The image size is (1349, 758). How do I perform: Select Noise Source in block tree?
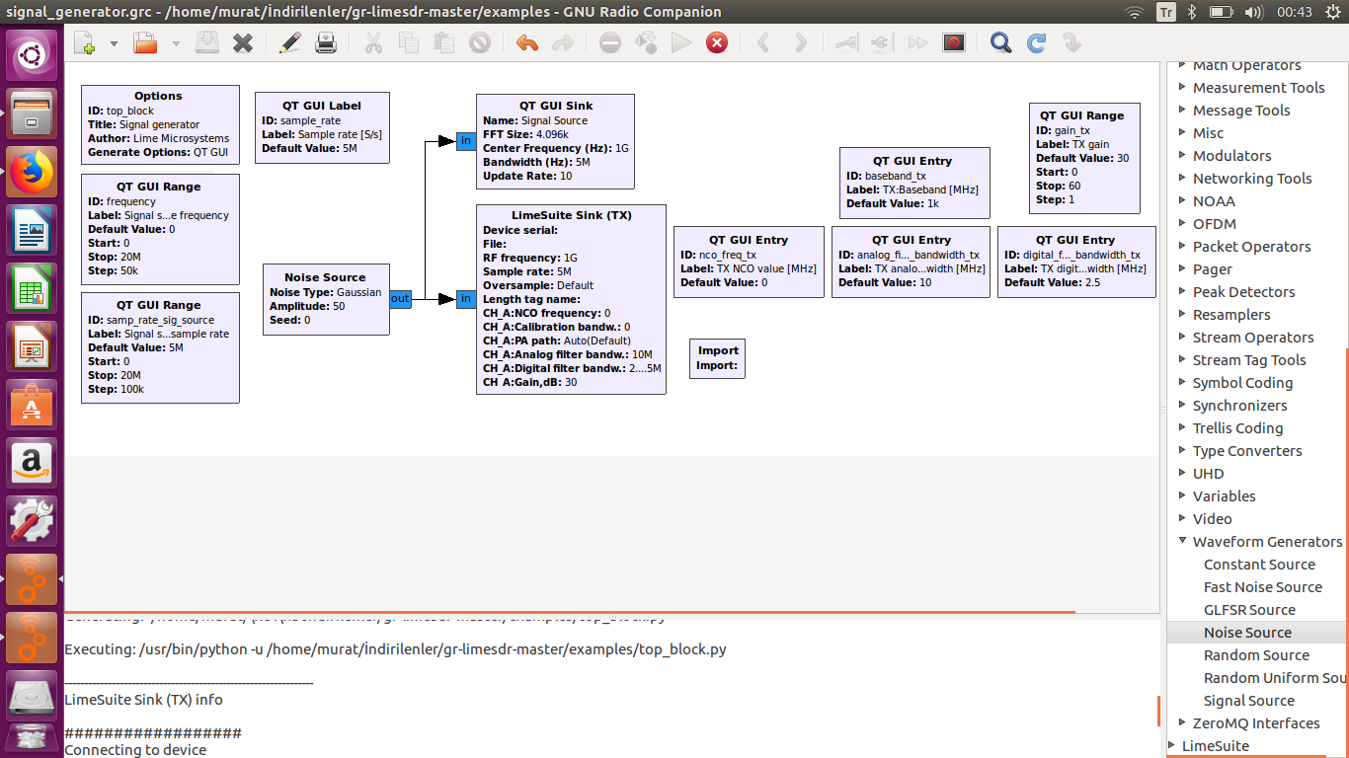pyautogui.click(x=1247, y=633)
